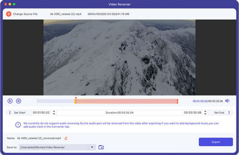
Task: Increase start time with the up stepper arrow
Action: [x=54, y=111]
